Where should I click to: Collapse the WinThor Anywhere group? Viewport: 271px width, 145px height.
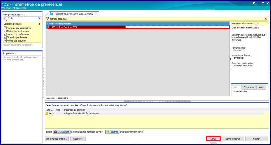47,24
